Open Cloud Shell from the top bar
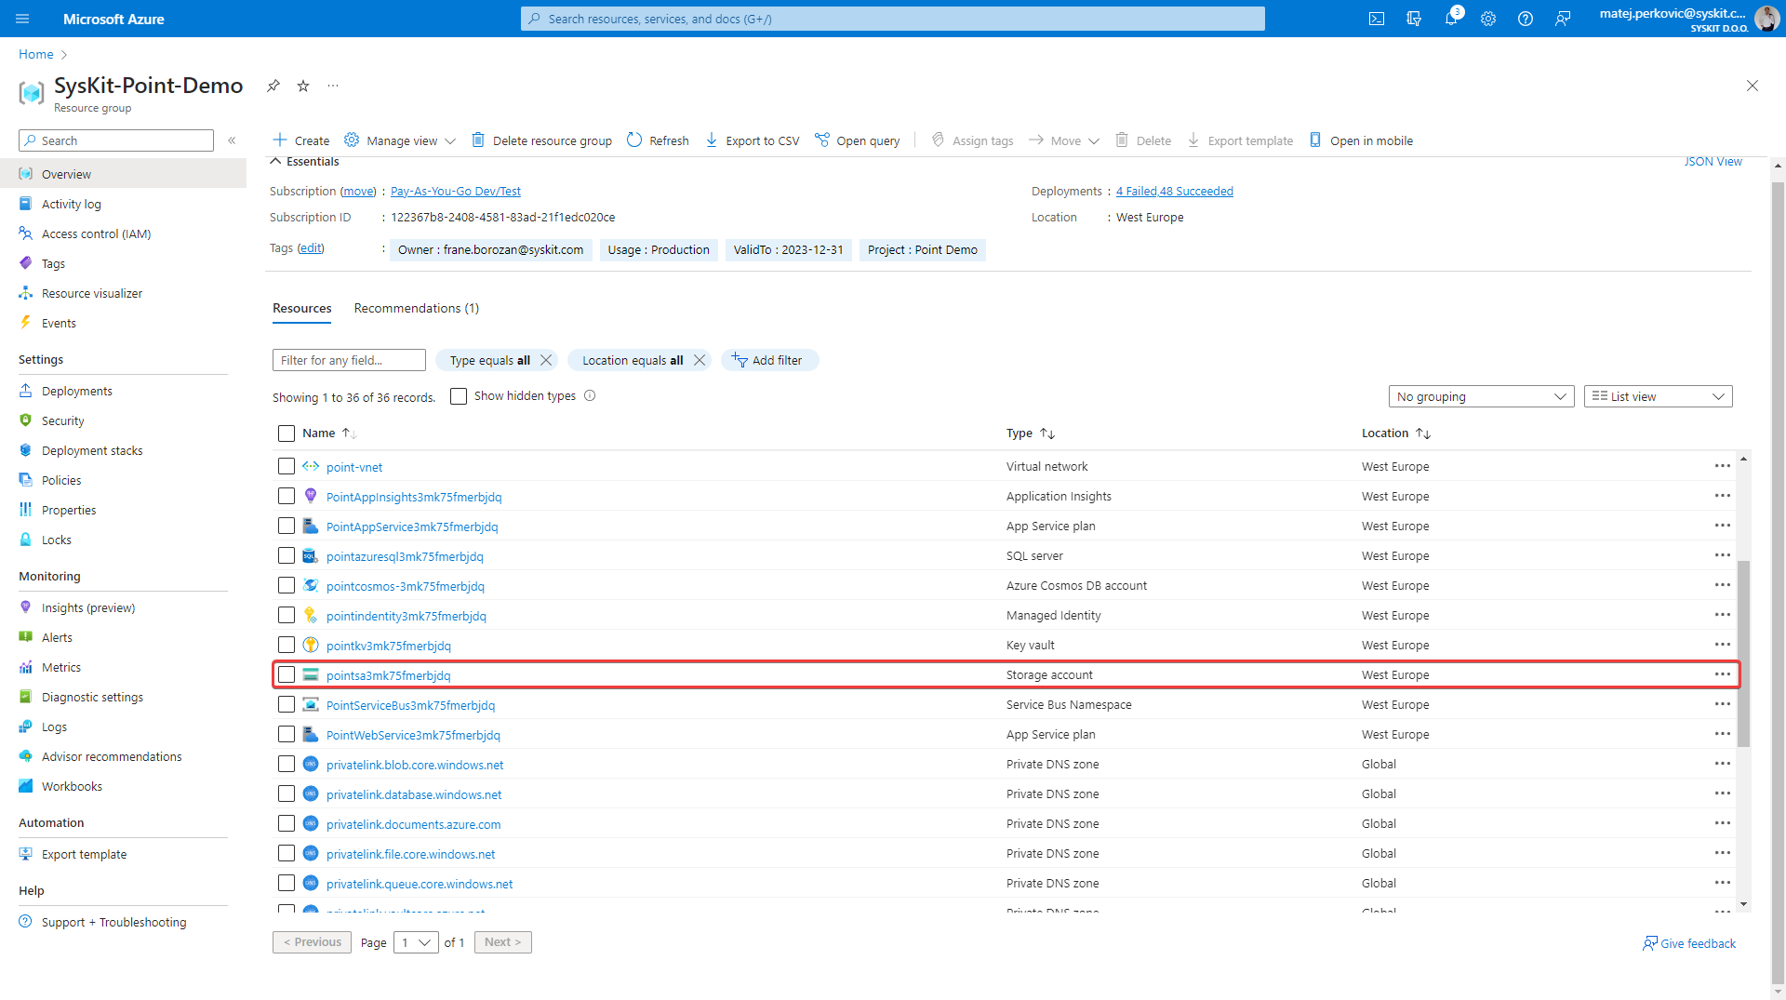 1377,19
